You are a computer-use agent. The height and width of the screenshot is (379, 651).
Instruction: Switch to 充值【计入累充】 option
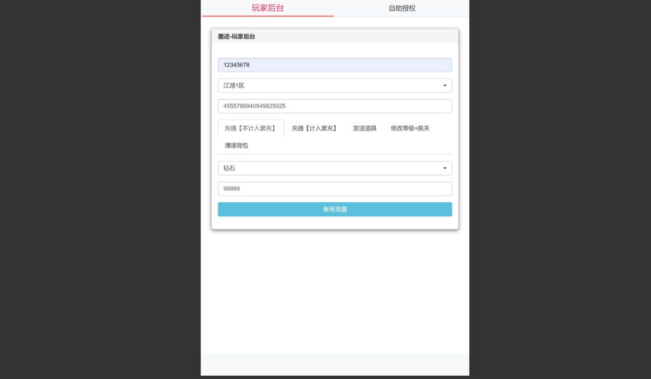coord(315,128)
